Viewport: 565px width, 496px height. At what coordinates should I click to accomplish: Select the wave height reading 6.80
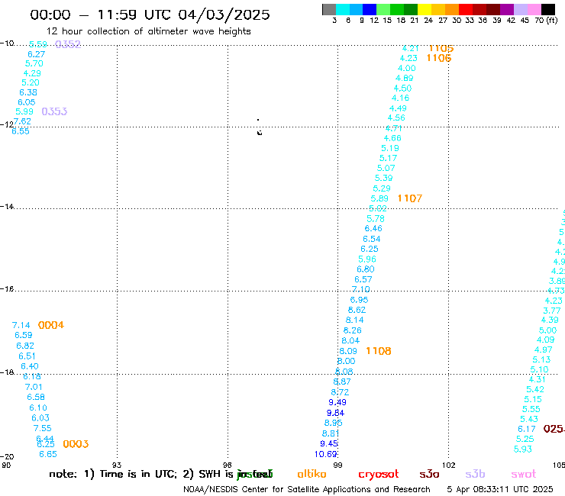click(x=366, y=269)
